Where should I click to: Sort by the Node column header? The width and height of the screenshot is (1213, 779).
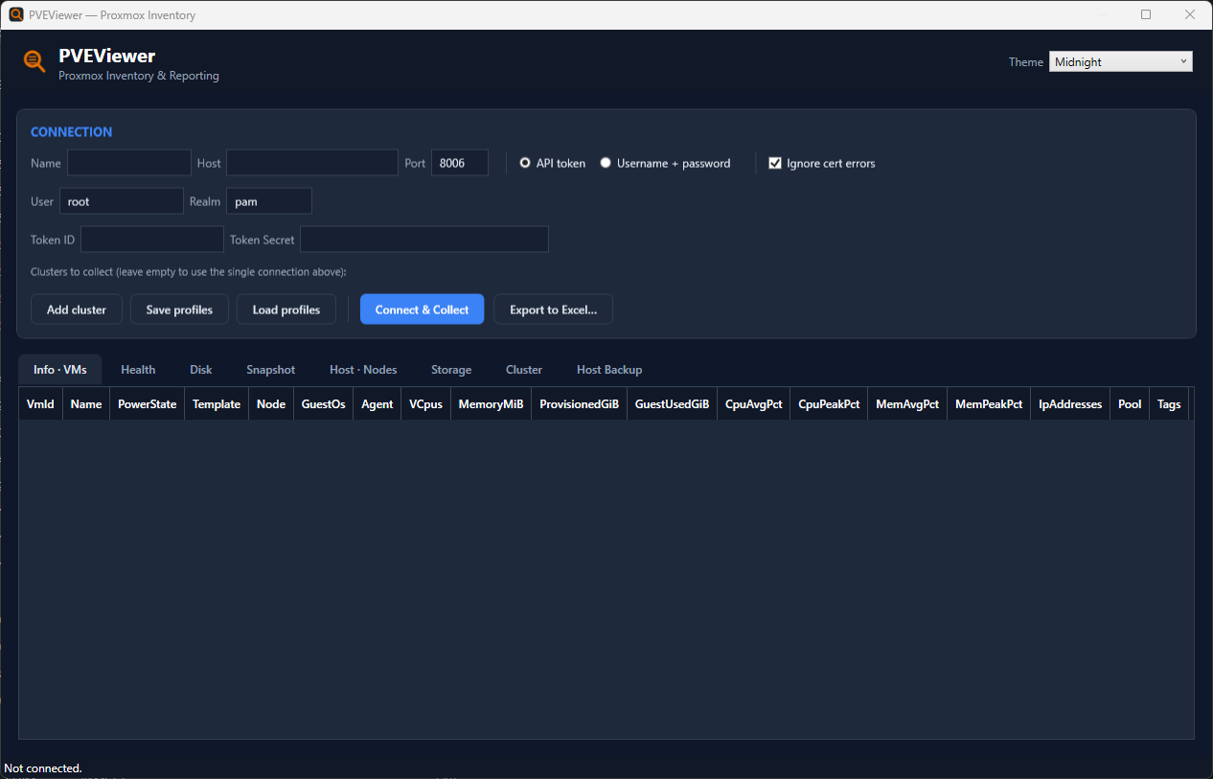(271, 404)
